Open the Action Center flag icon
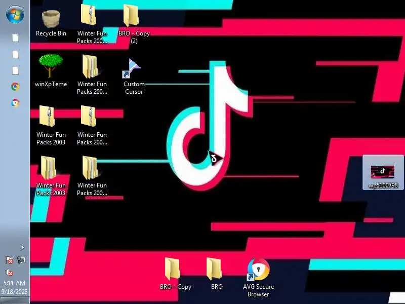 coord(9,260)
